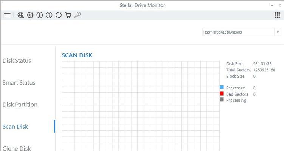Click the red Bad Sectors swatch
285x151 pixels.
pos(222,94)
